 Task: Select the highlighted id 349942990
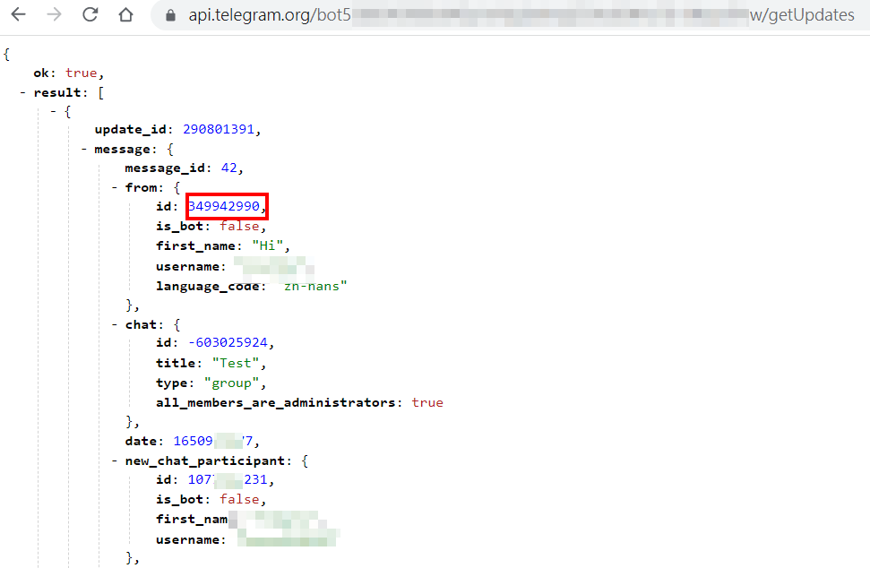pos(225,207)
